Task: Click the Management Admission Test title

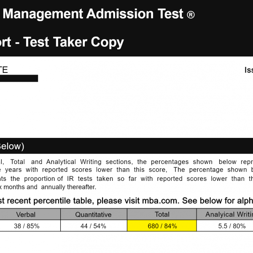Action: [x=93, y=14]
